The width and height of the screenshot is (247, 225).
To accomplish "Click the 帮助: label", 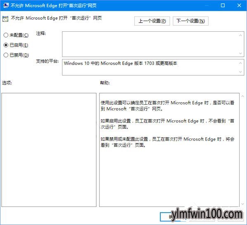I will point(105,83).
